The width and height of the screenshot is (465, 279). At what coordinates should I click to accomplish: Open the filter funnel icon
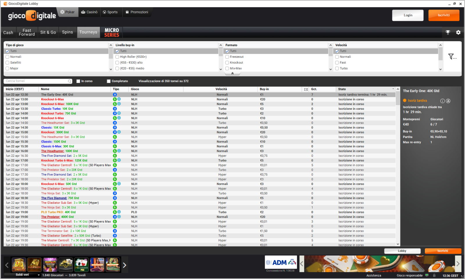[452, 57]
